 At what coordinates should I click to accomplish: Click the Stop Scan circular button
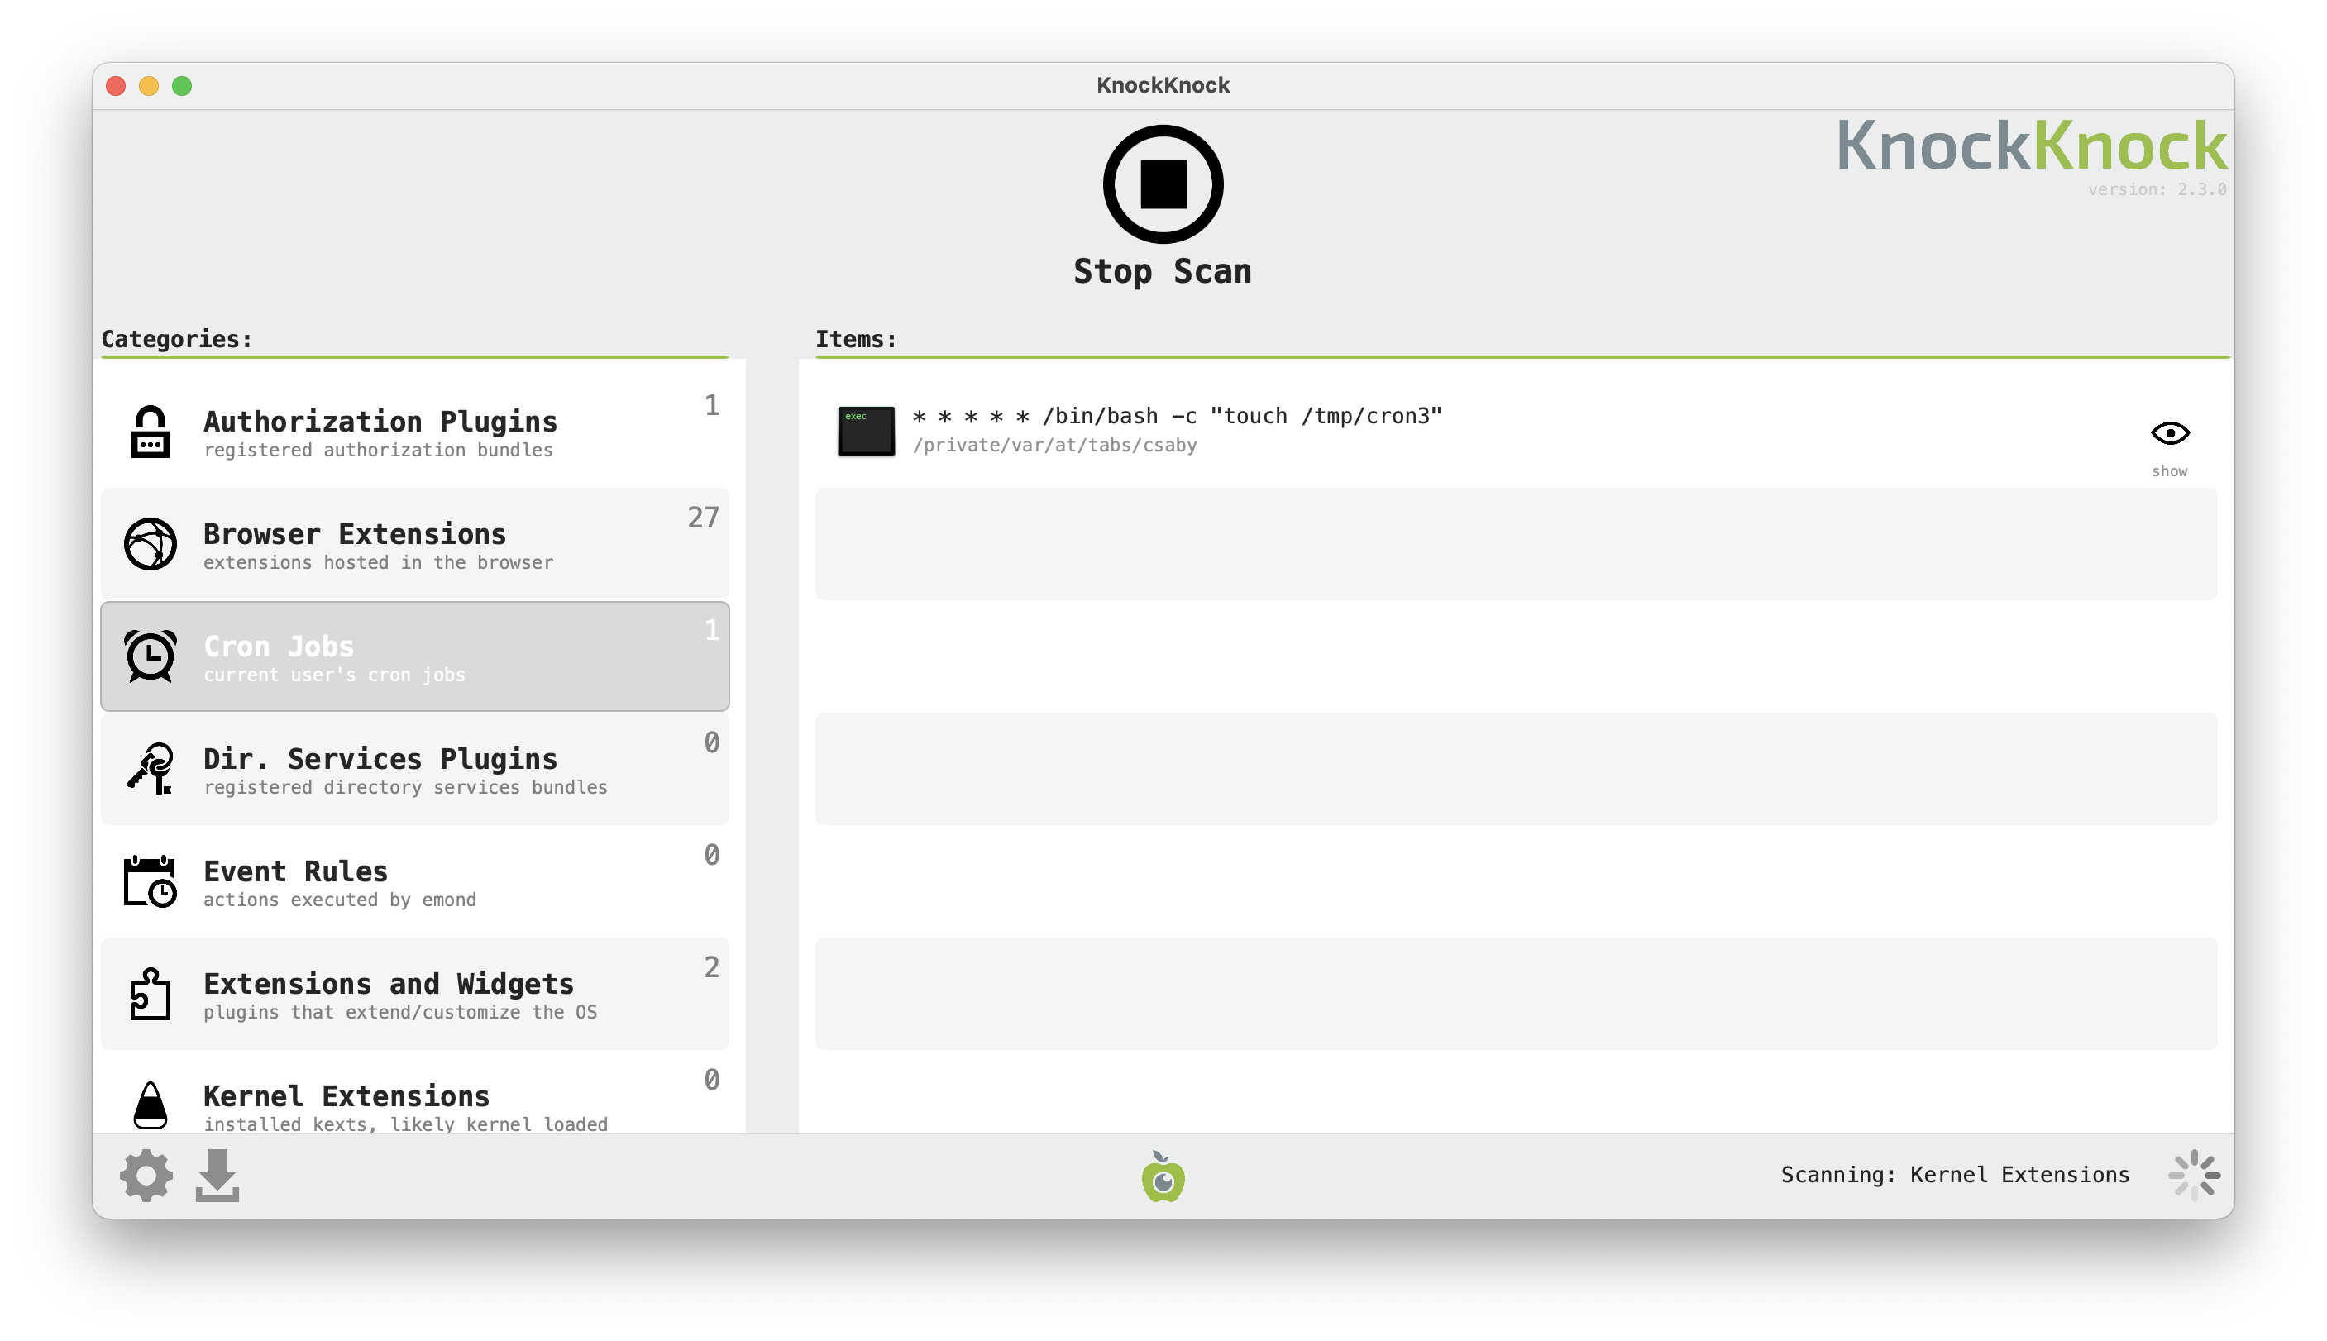(1163, 184)
